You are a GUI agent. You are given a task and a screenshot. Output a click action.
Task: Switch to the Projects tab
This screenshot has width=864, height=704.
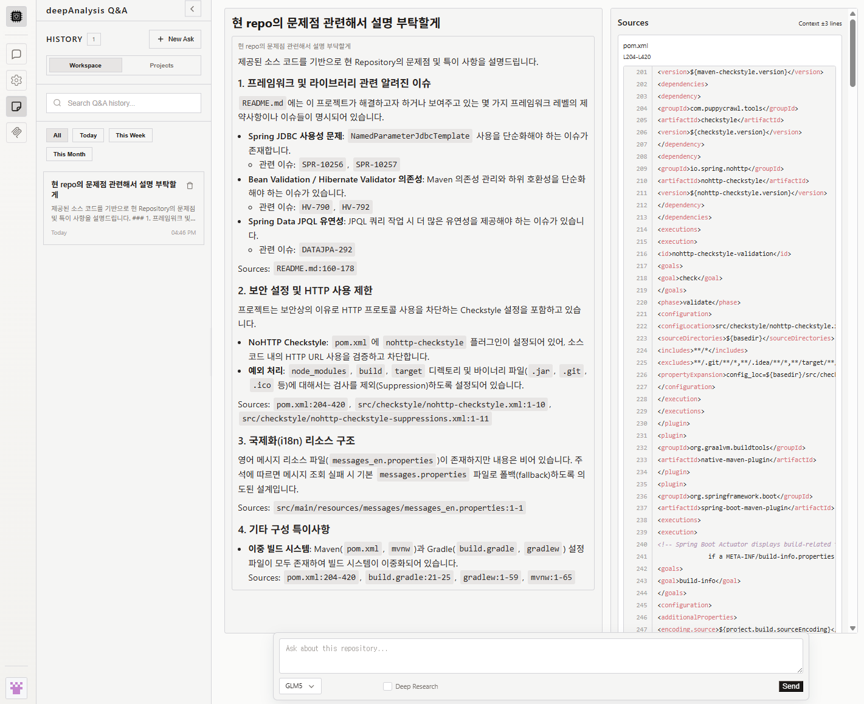pos(162,65)
